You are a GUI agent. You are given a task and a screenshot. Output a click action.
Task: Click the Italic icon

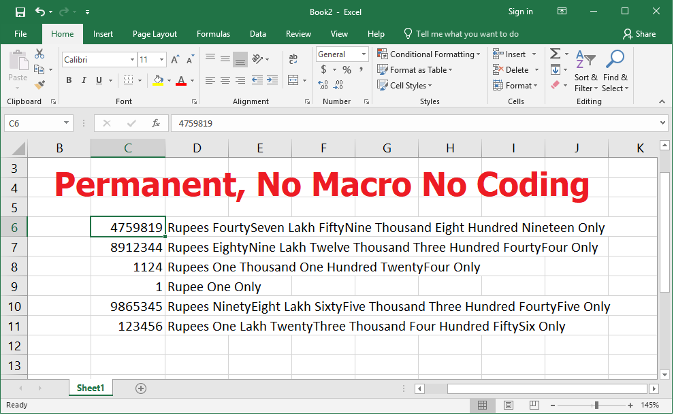(84, 80)
